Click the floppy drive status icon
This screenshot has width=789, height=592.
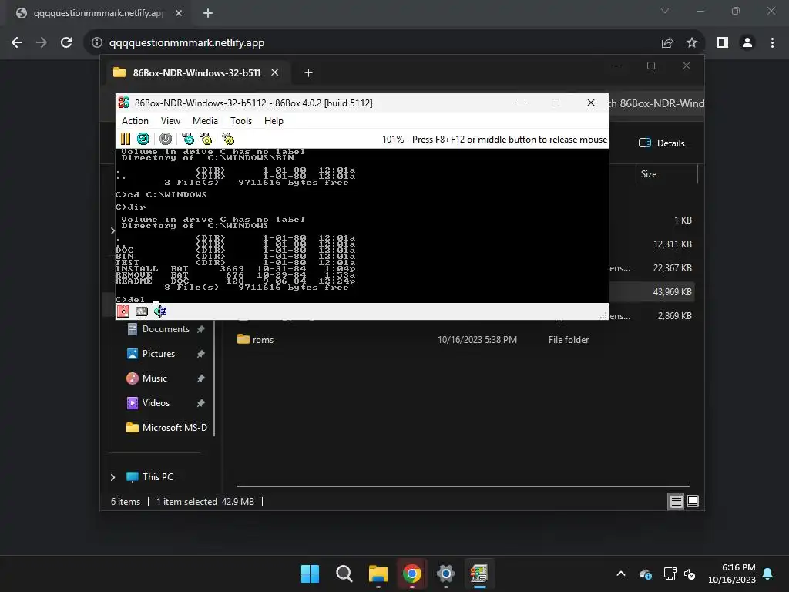[123, 311]
